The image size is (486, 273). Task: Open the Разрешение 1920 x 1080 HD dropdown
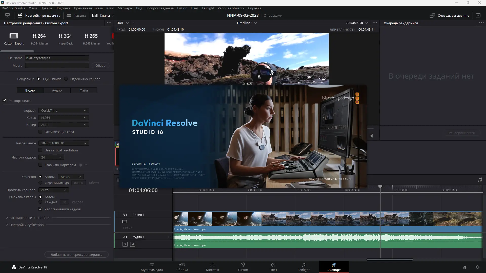63,143
